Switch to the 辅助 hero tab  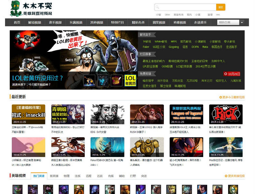point(122,176)
